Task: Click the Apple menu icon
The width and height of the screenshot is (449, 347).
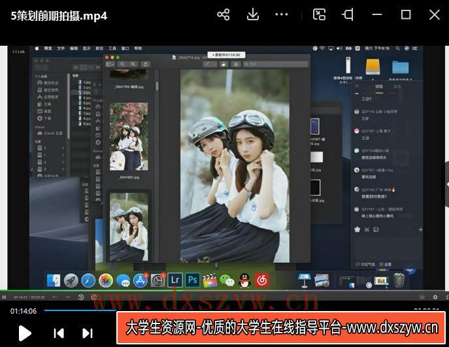Action: pos(37,48)
